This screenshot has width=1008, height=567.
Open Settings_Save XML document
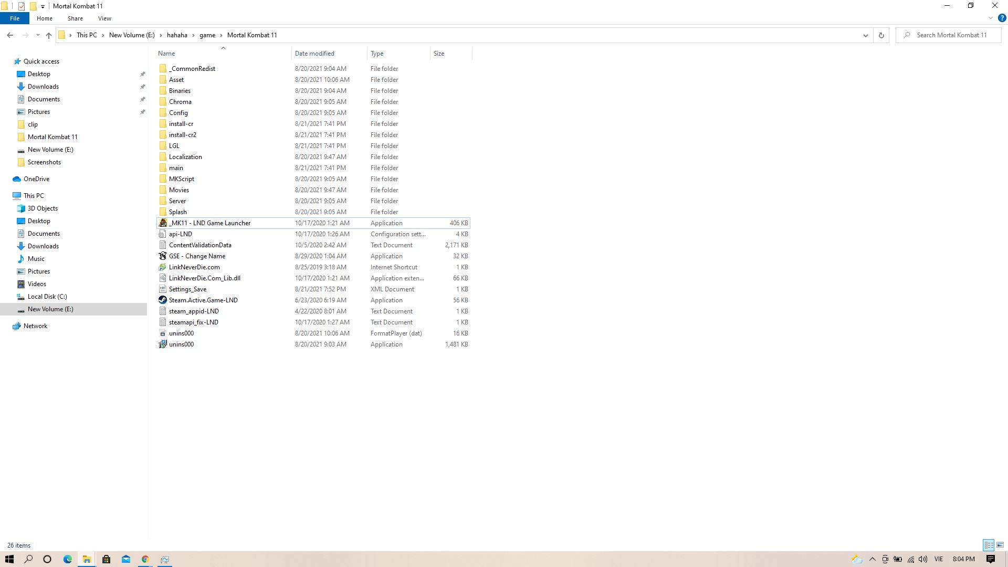tap(187, 289)
